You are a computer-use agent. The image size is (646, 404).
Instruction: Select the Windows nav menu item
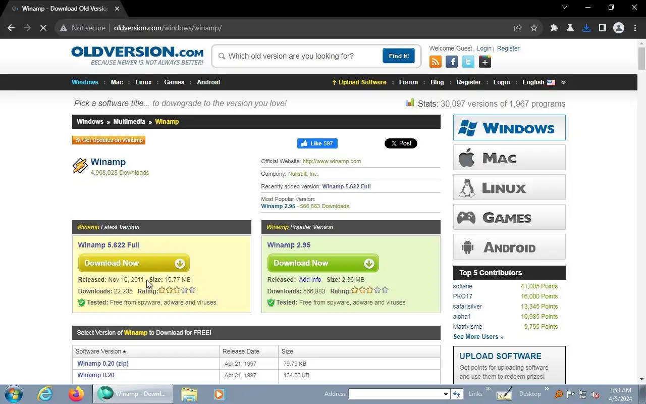85,82
